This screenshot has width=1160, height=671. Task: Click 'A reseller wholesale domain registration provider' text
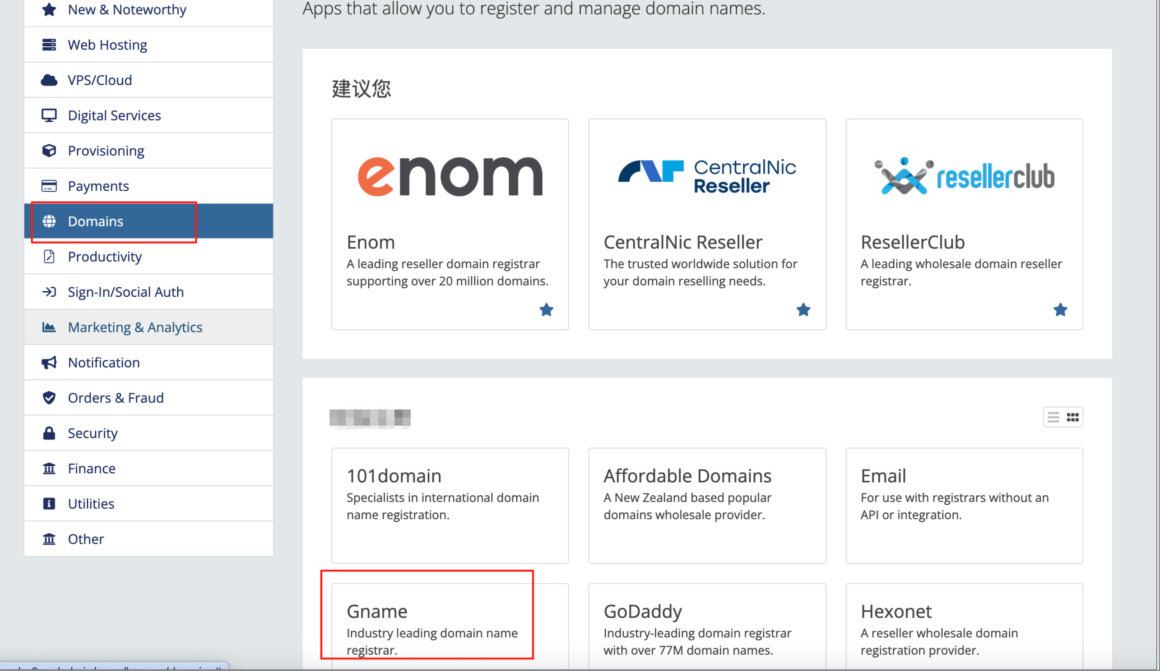click(939, 642)
